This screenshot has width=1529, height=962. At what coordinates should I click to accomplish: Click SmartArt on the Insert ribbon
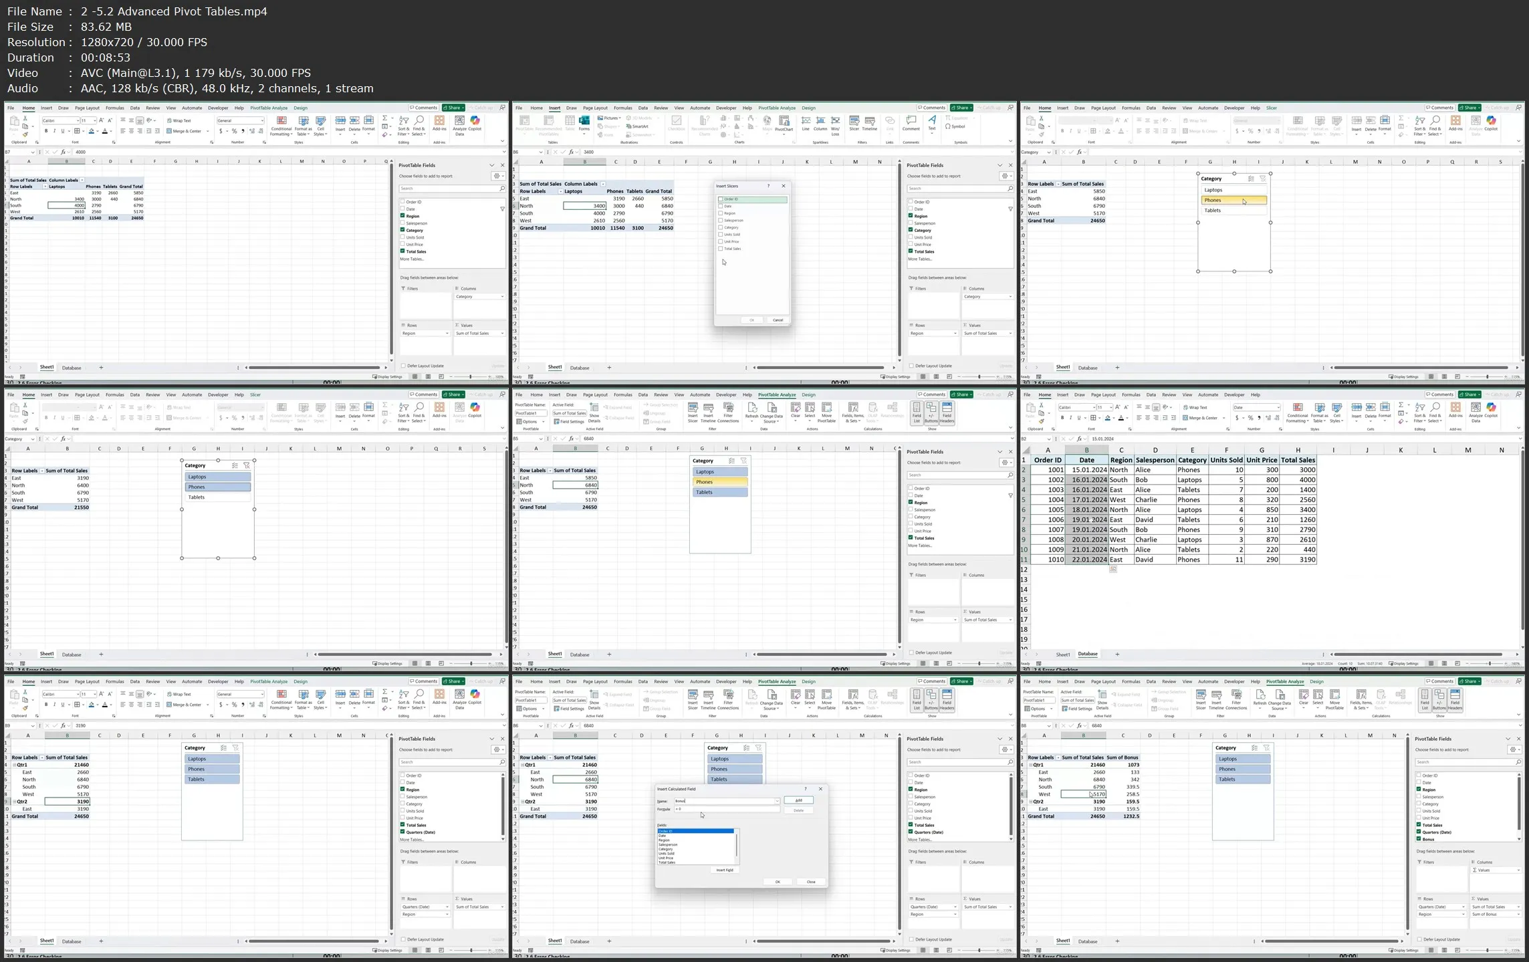[636, 126]
